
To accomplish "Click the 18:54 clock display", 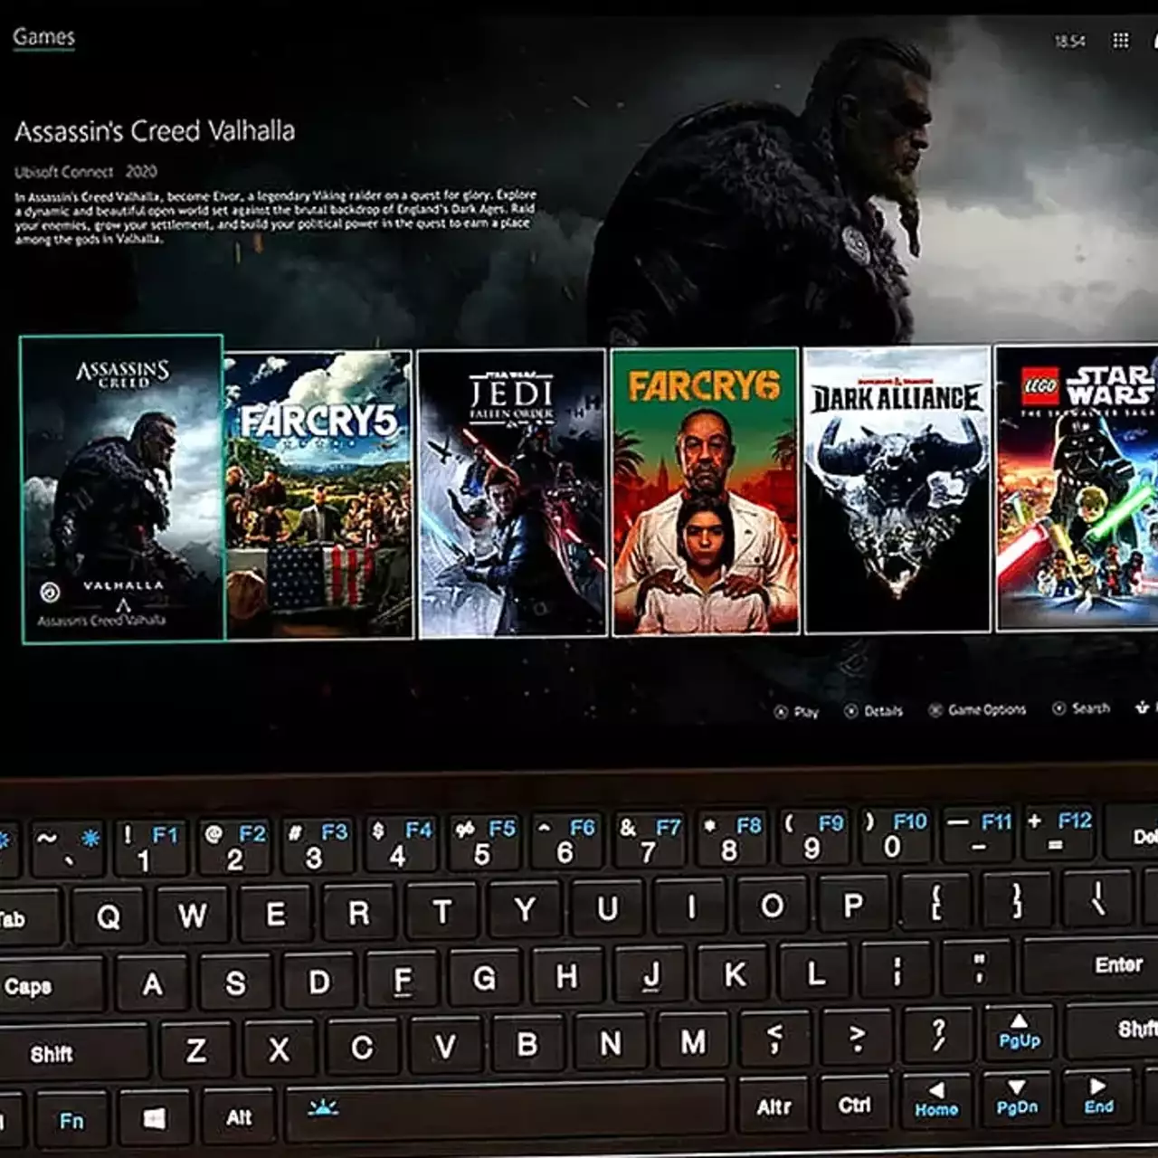I will (x=1069, y=42).
